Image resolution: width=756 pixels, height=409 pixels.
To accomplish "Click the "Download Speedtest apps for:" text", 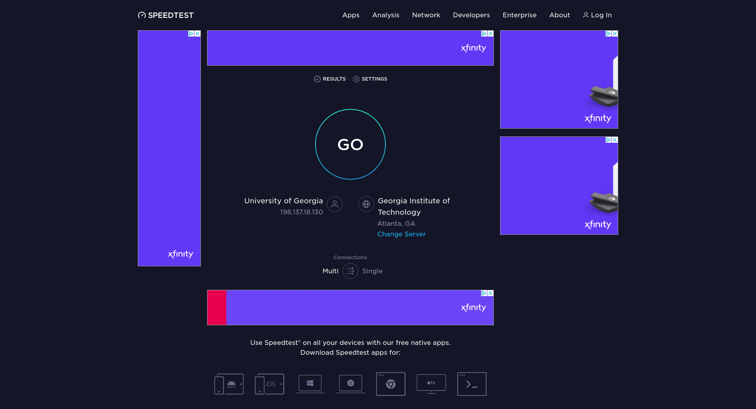I will pyautogui.click(x=350, y=352).
